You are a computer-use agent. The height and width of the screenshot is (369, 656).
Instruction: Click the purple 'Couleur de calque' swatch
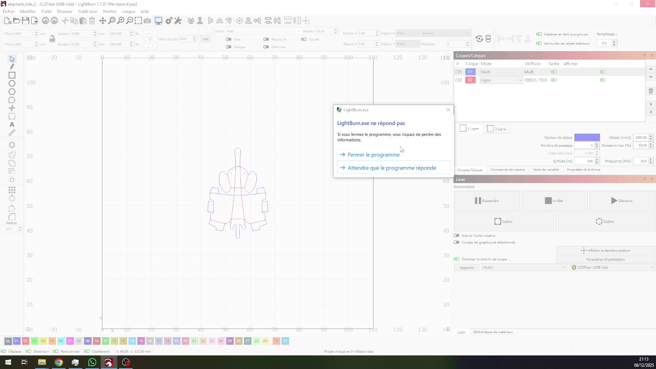(587, 137)
